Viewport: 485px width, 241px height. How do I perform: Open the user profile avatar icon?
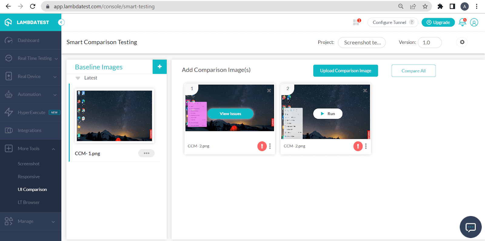tap(474, 22)
